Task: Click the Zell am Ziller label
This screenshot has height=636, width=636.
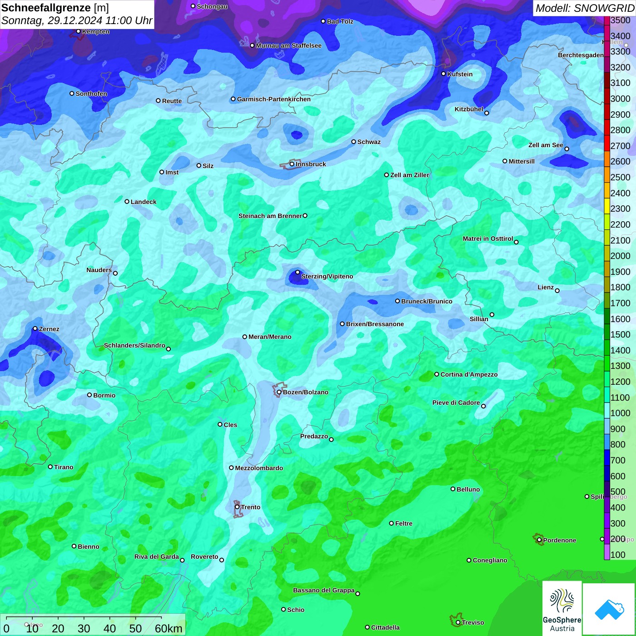Action: (x=409, y=175)
